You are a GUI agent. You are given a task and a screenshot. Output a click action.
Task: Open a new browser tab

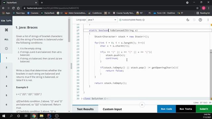coord(42,3)
